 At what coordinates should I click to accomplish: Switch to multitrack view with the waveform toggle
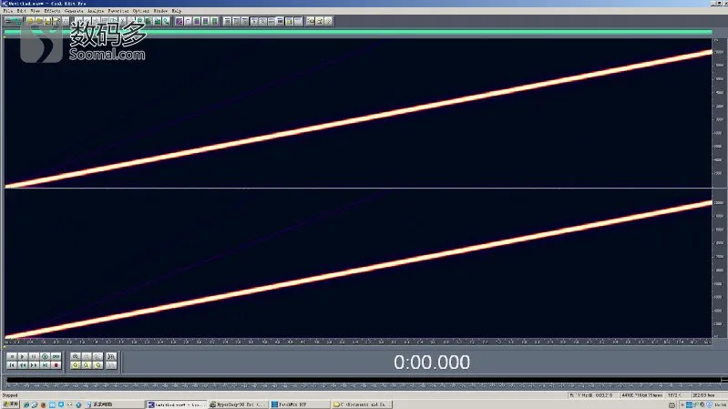point(13,21)
